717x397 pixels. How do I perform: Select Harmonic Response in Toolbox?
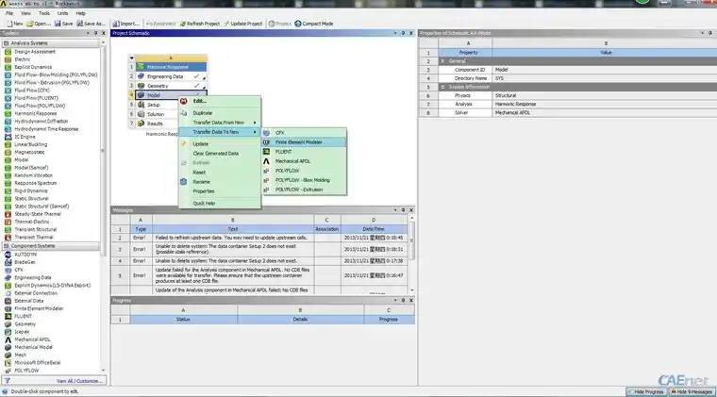tap(35, 114)
